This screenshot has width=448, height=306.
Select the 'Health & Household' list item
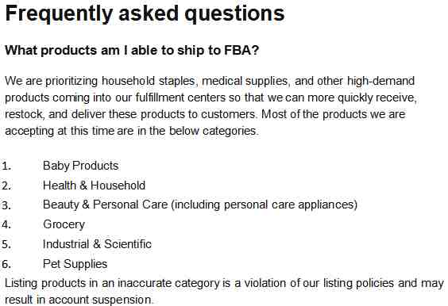click(94, 186)
